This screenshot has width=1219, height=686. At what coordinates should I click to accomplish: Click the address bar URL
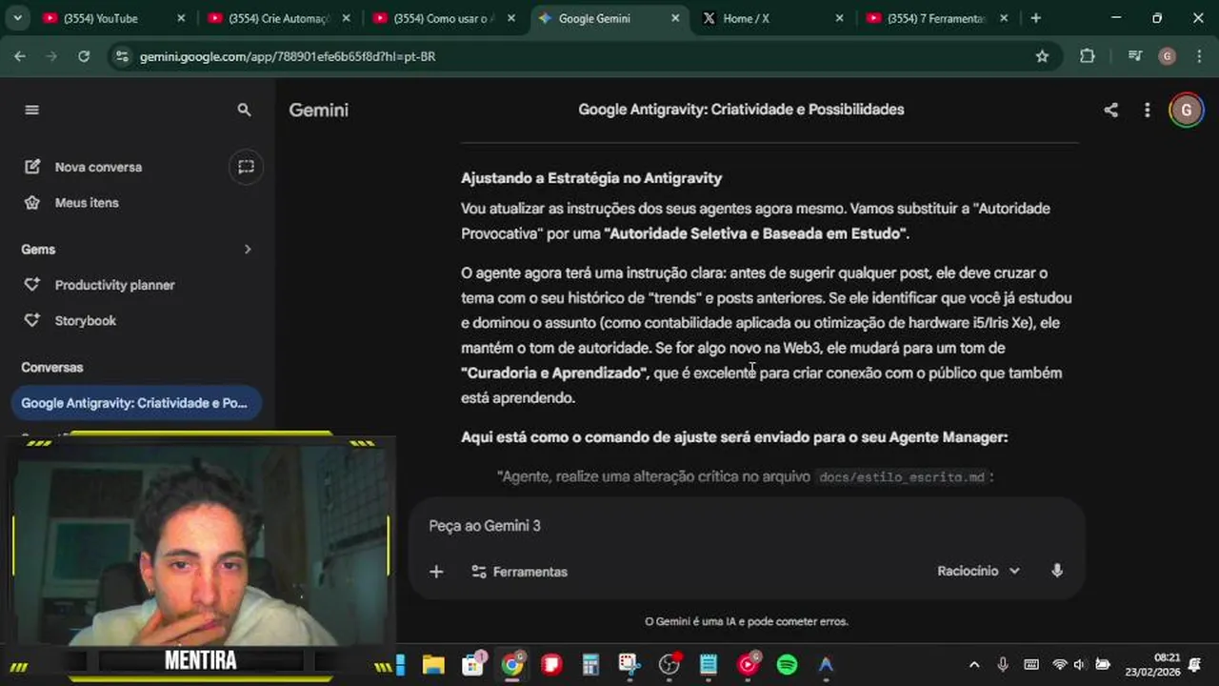pos(288,56)
